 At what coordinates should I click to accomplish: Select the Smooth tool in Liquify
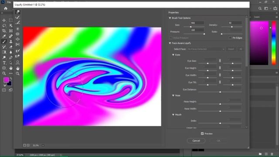coord(17,23)
